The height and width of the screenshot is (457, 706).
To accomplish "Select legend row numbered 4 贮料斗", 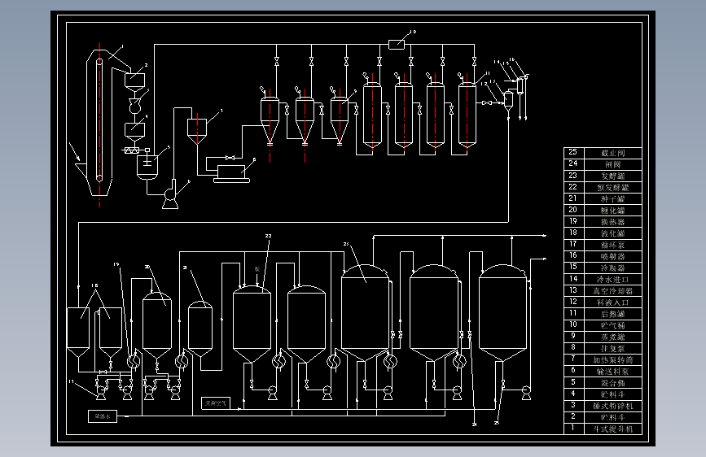I will [x=603, y=394].
